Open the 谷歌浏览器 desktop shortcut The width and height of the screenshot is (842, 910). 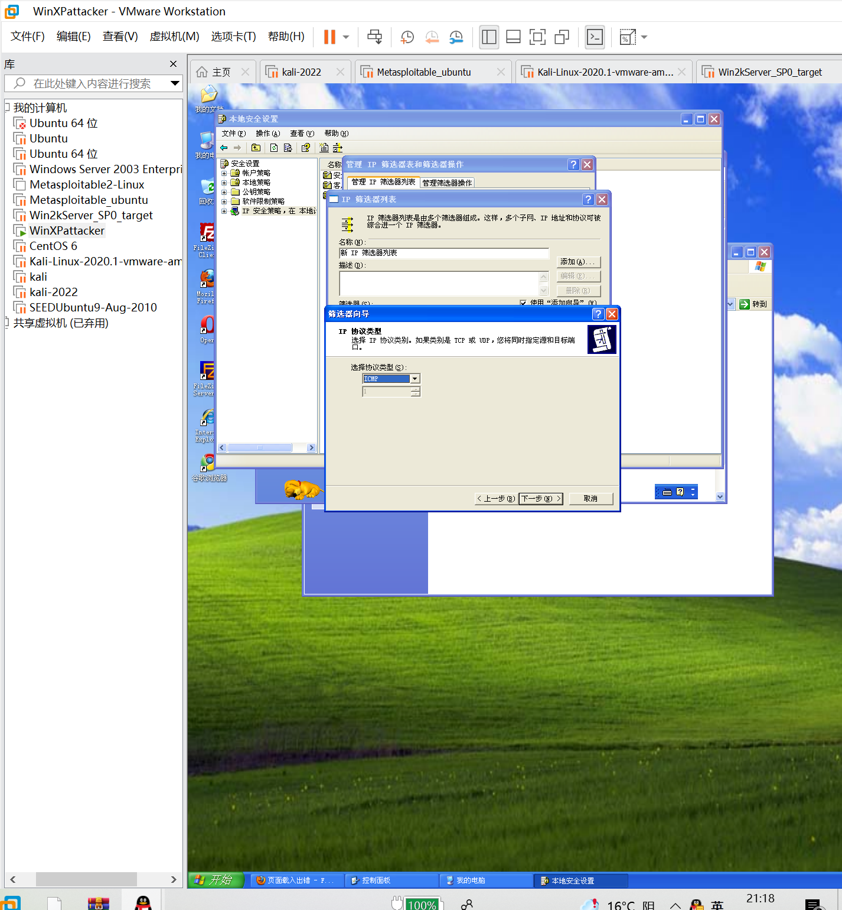click(x=209, y=468)
